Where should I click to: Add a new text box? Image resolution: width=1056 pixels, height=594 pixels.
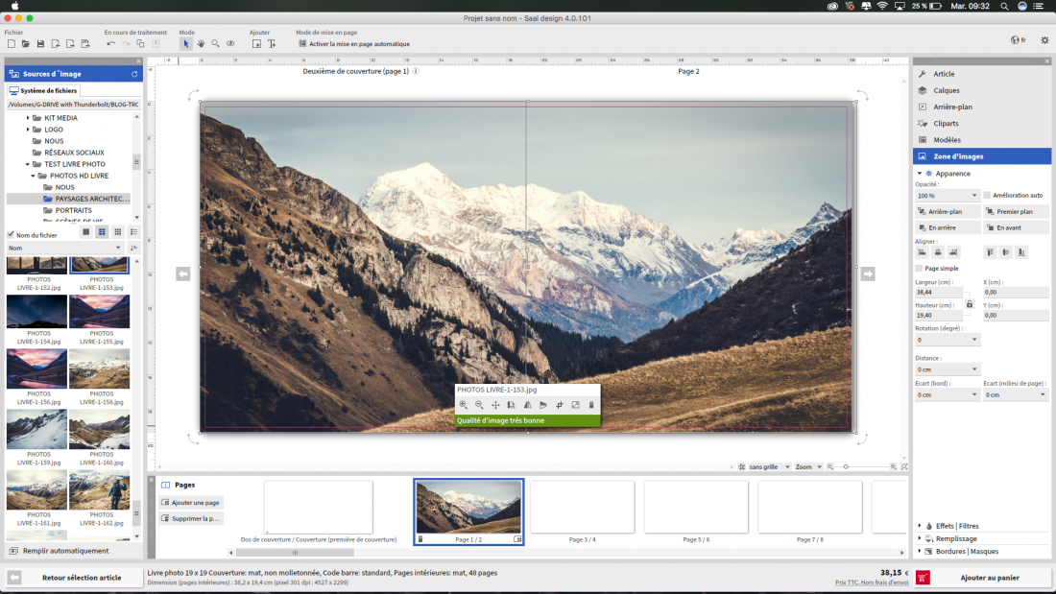click(x=271, y=44)
